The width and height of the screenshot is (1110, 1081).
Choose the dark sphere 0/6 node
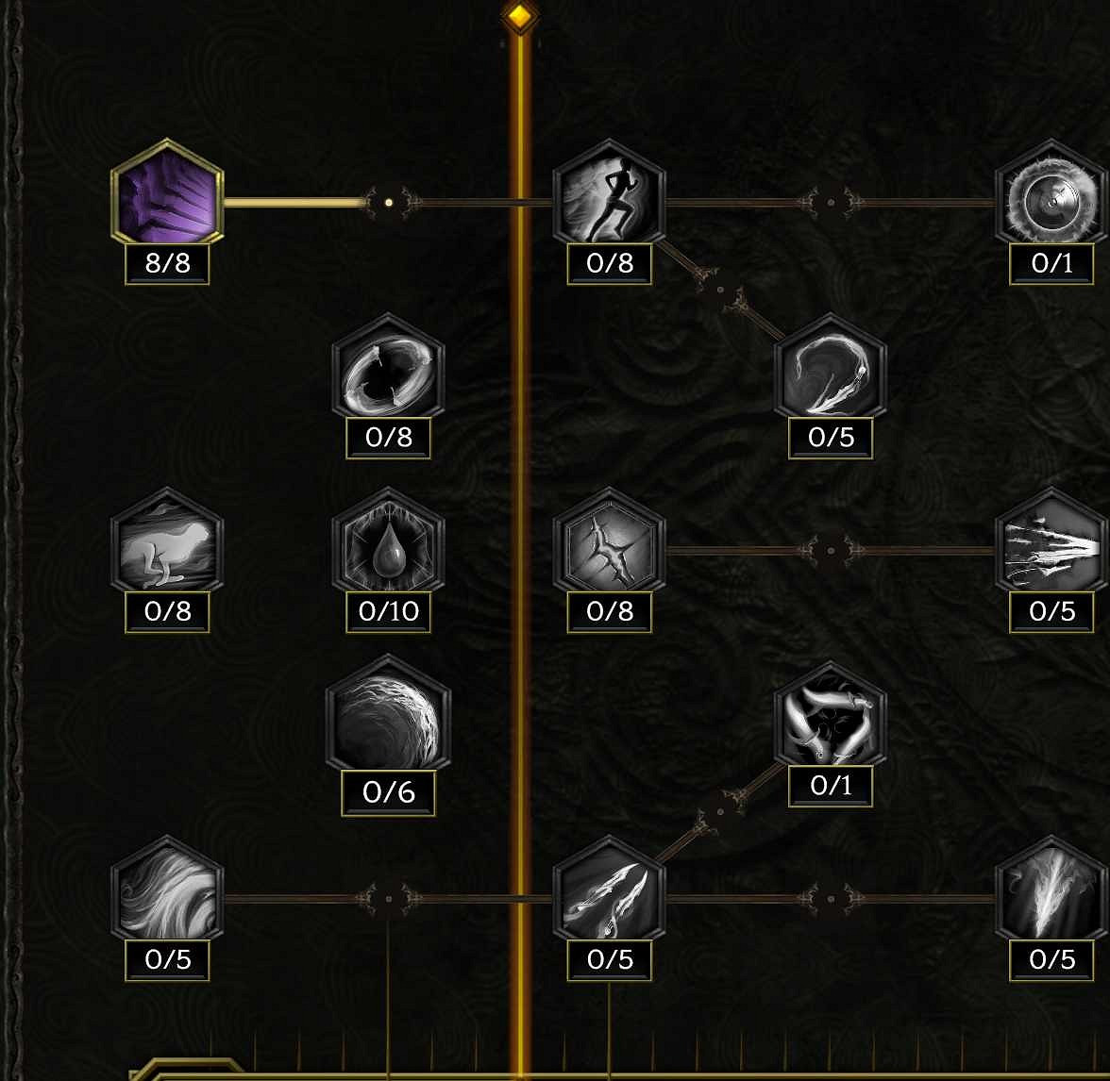388,714
